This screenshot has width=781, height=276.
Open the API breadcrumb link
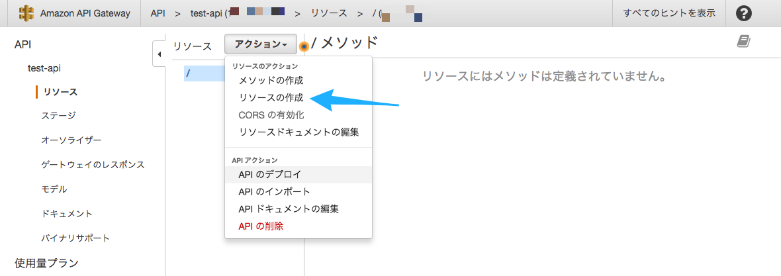(158, 13)
